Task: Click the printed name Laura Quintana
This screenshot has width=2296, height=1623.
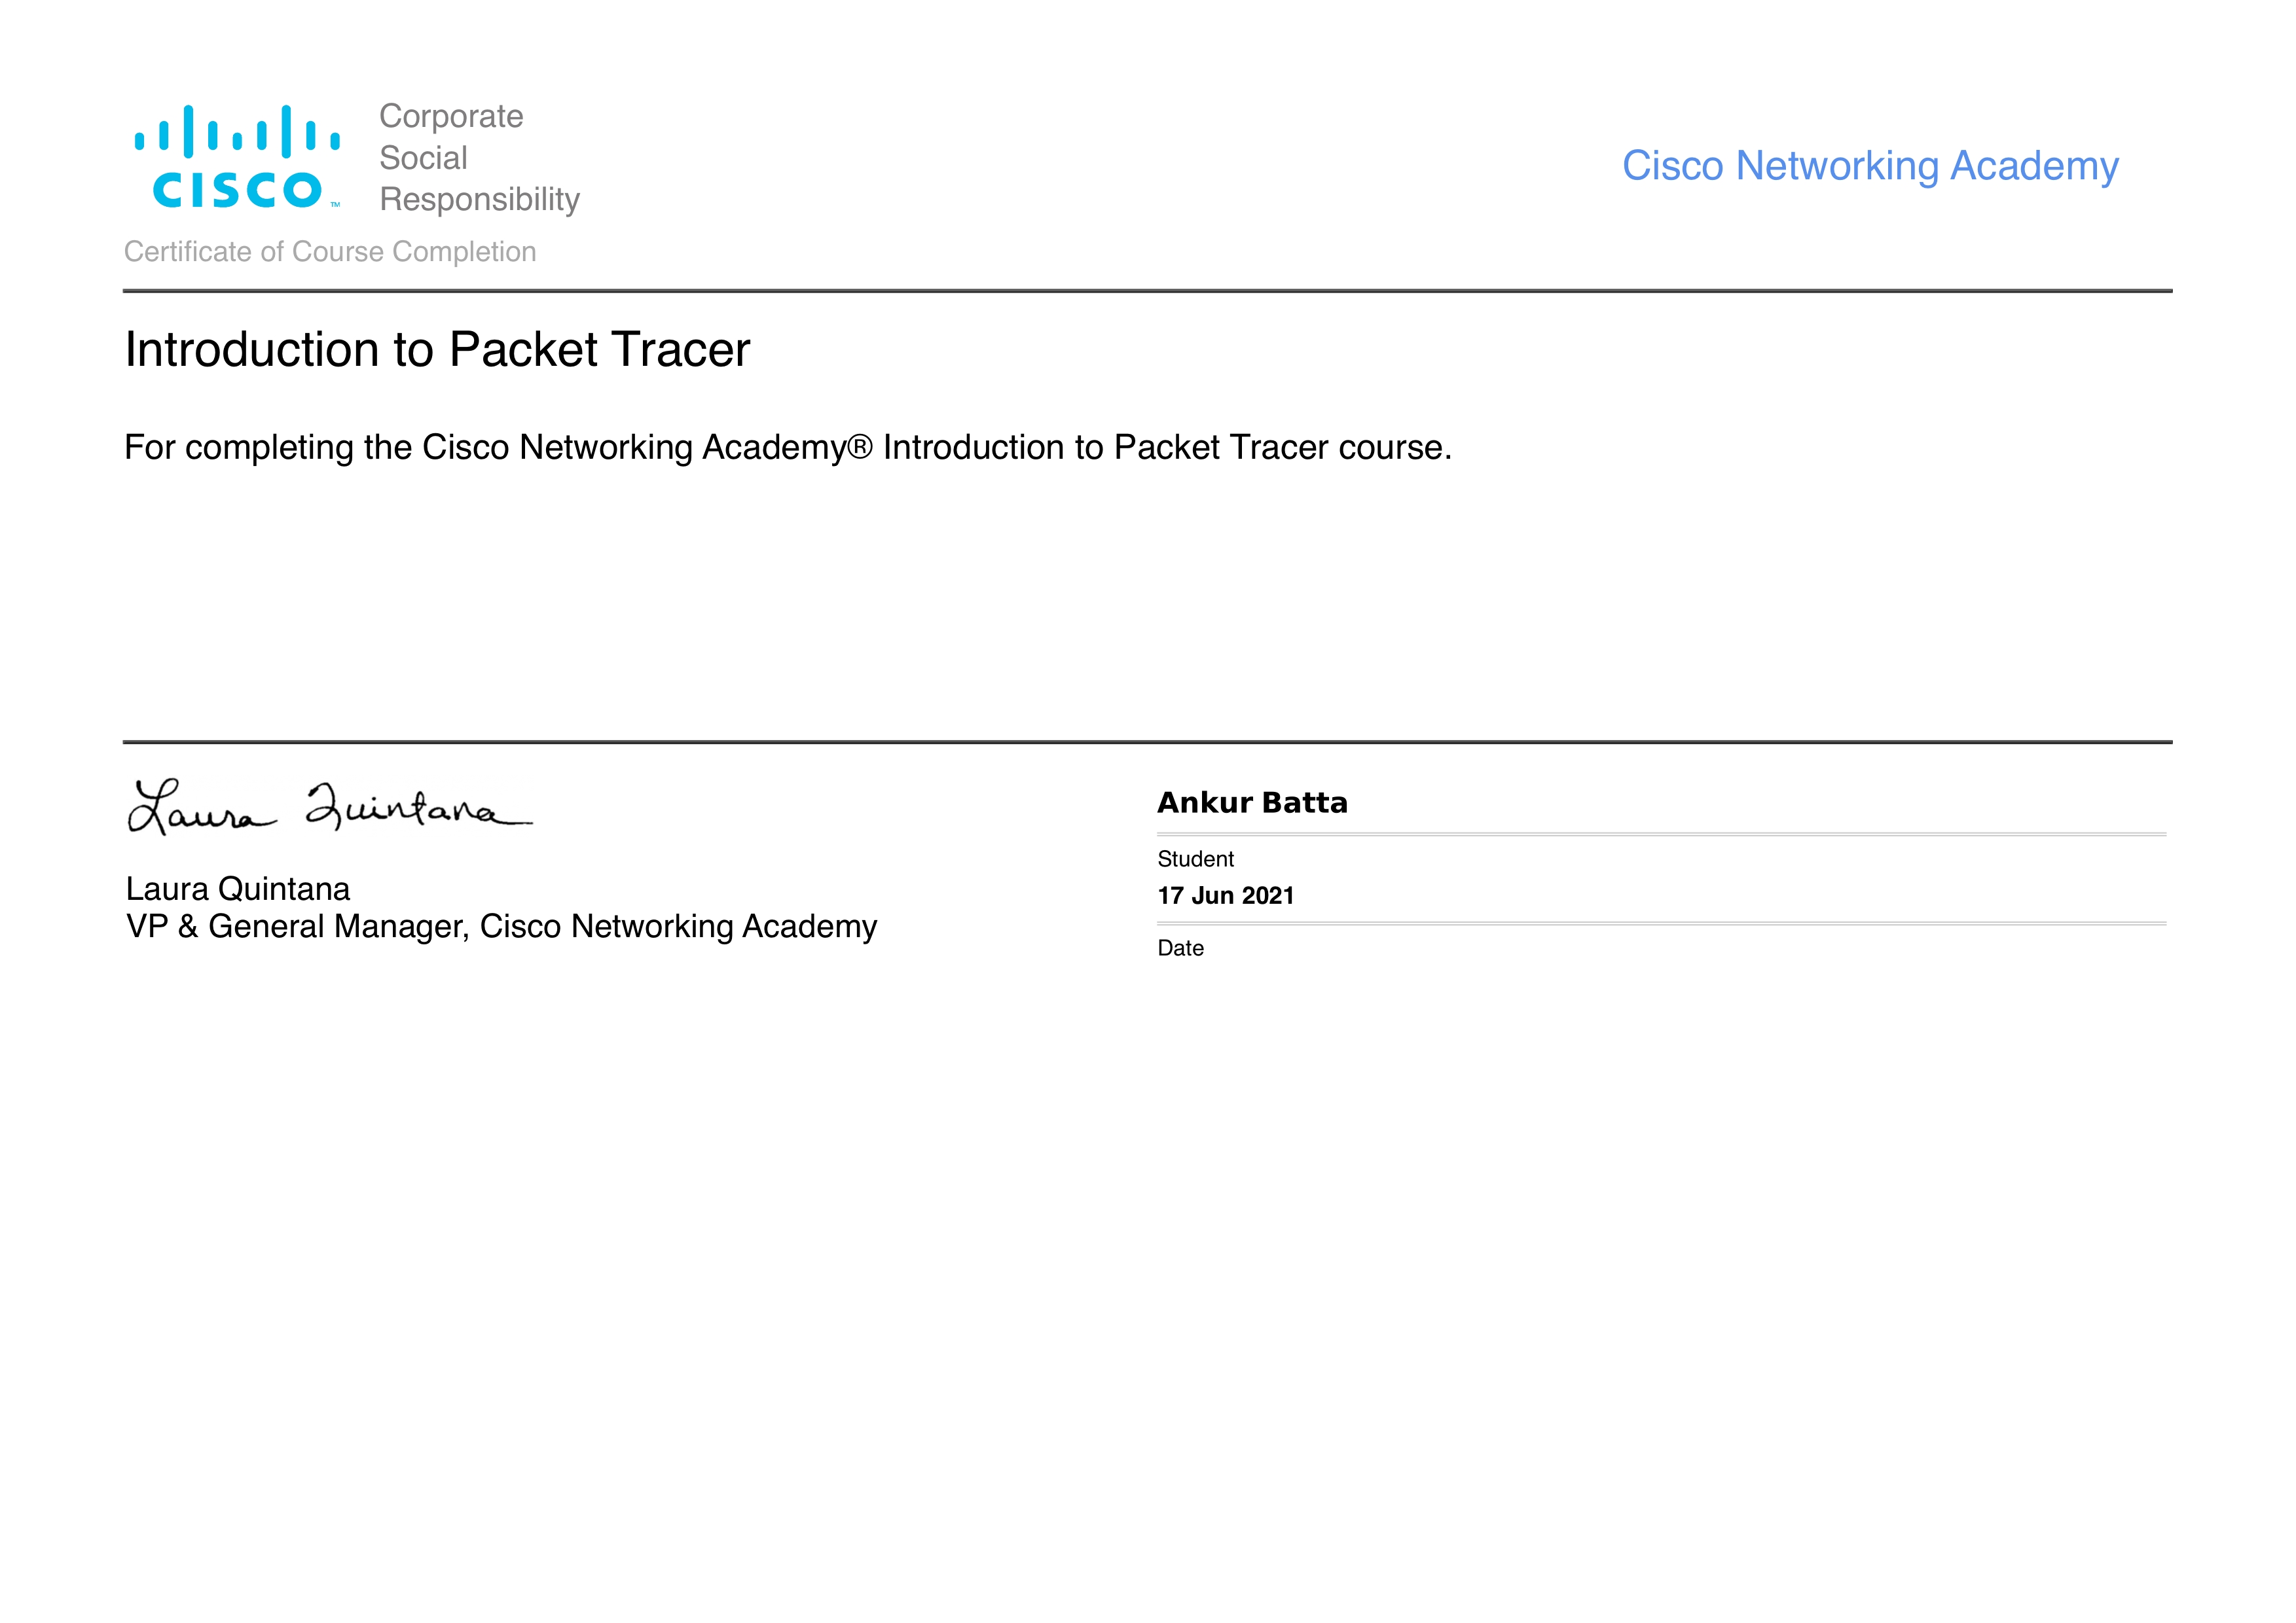Action: tap(238, 889)
